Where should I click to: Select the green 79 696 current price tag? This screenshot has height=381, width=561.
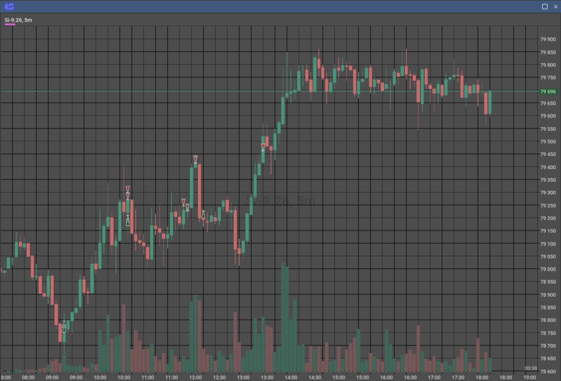click(x=548, y=92)
